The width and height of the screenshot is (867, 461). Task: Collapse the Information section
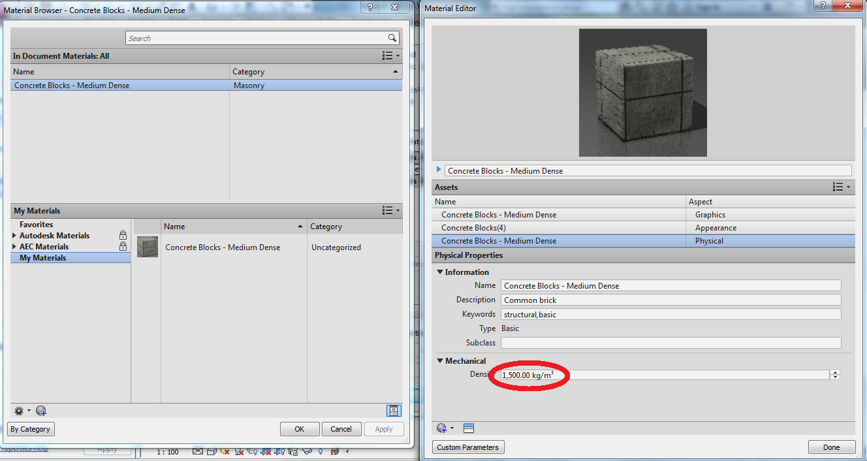tap(440, 272)
